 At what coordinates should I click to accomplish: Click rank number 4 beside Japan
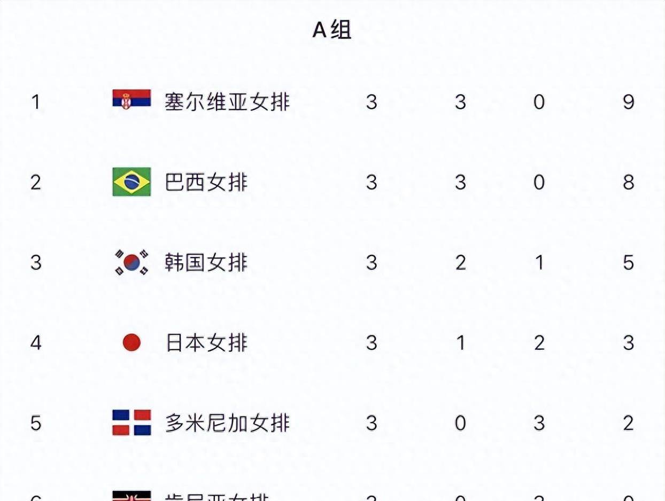36,343
